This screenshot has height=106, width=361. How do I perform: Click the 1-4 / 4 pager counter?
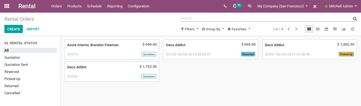(278, 29)
